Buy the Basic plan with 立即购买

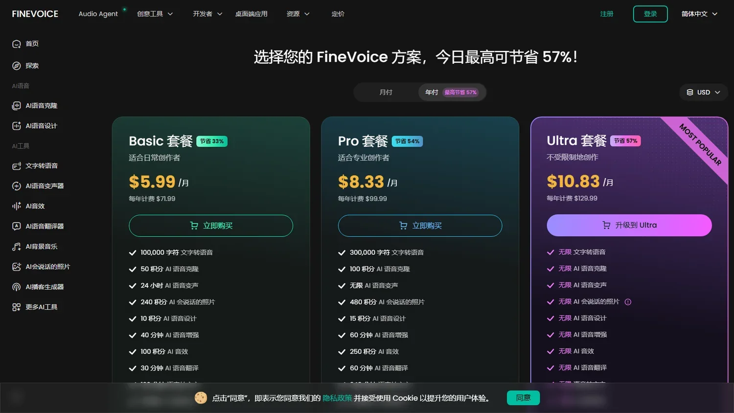coord(211,226)
